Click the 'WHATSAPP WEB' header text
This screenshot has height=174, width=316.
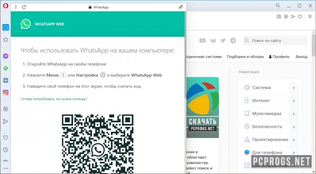point(49,24)
